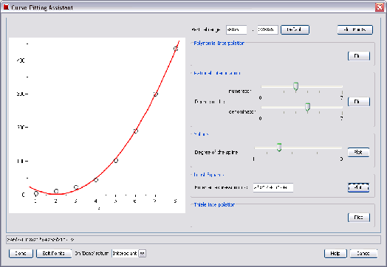Click the Maple icon in the title bar
Viewport: 387px width, 267px height.
pyautogui.click(x=6, y=7)
